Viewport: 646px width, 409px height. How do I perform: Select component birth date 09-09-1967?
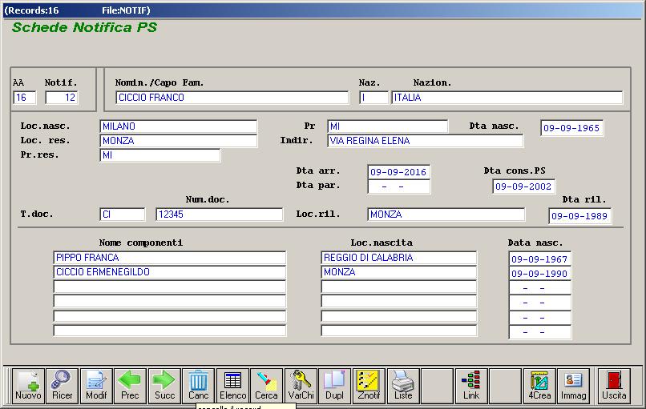pyautogui.click(x=540, y=259)
